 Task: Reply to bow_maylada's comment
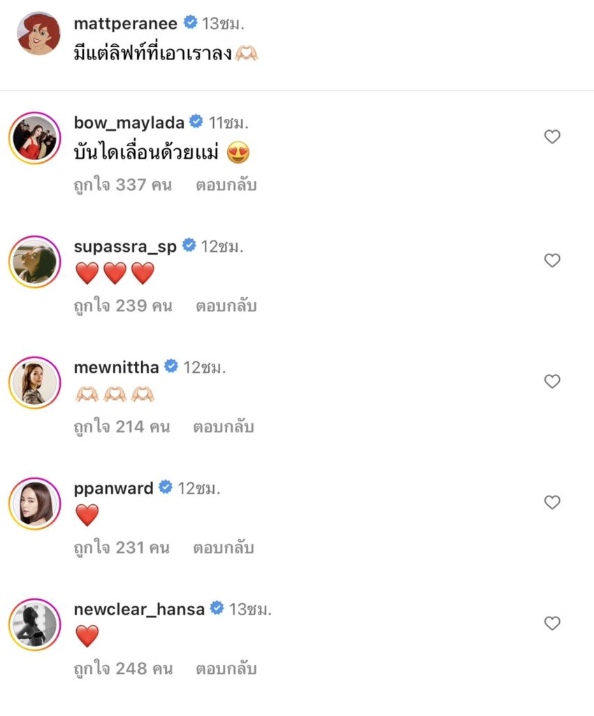(227, 185)
